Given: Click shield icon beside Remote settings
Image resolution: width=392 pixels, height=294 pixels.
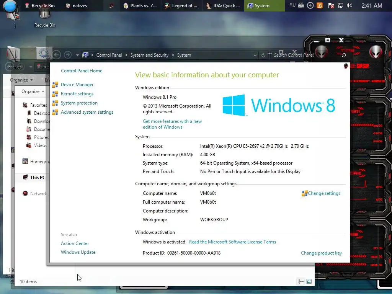Looking at the screenshot, I should (x=55, y=94).
